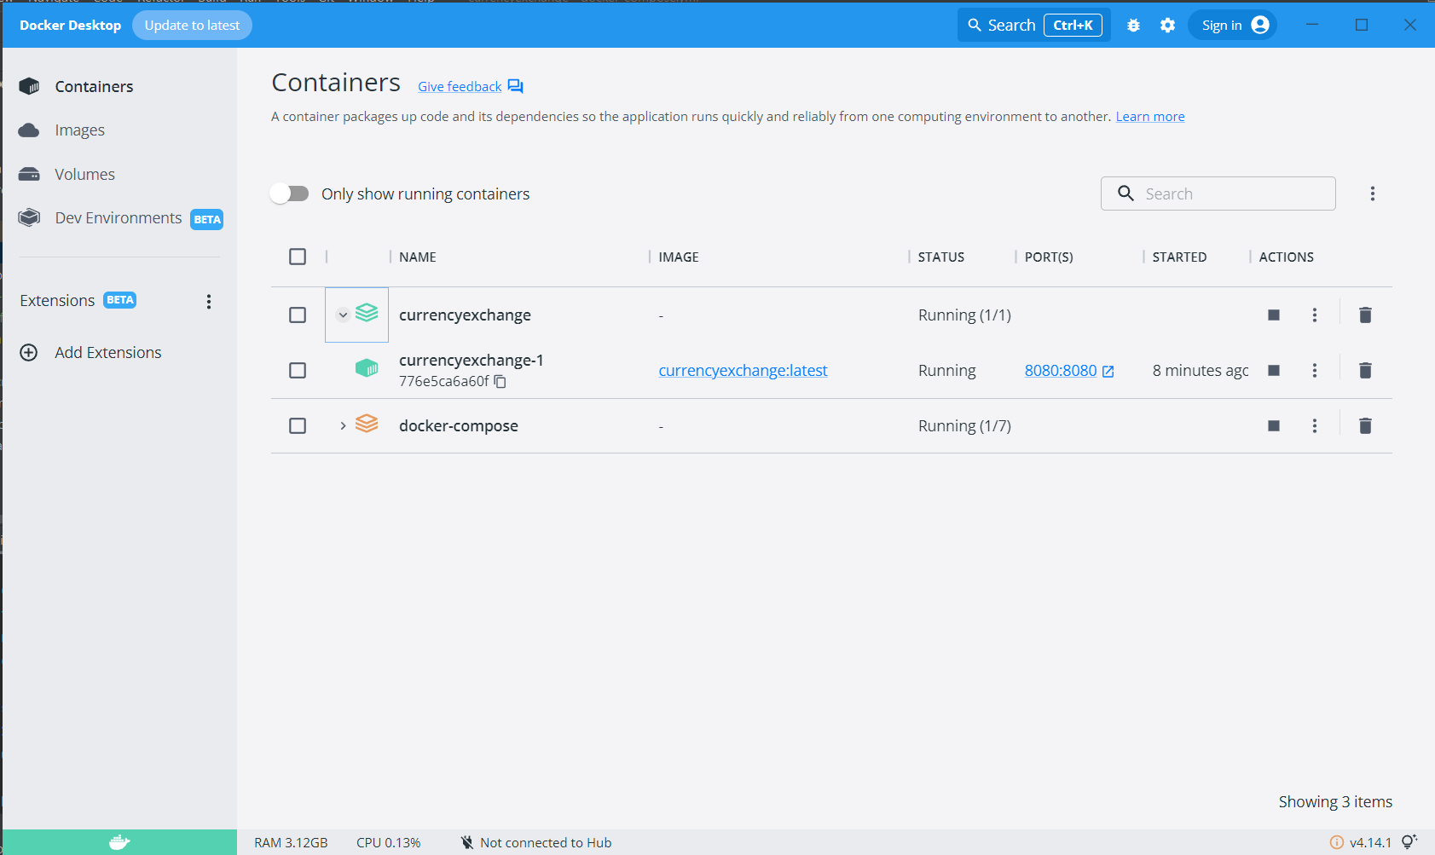Select the currencyexchange stack checkbox
Image resolution: width=1435 pixels, height=855 pixels.
[298, 315]
